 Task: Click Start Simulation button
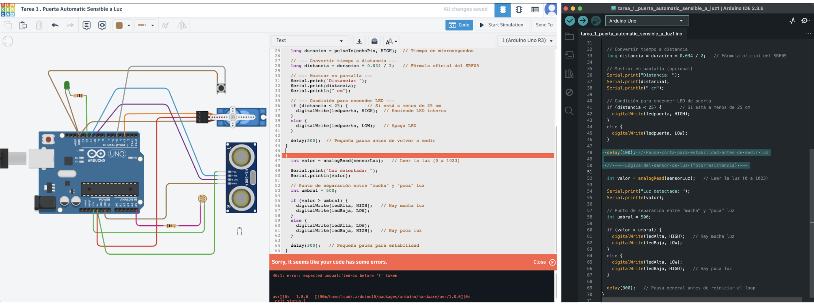pyautogui.click(x=501, y=25)
